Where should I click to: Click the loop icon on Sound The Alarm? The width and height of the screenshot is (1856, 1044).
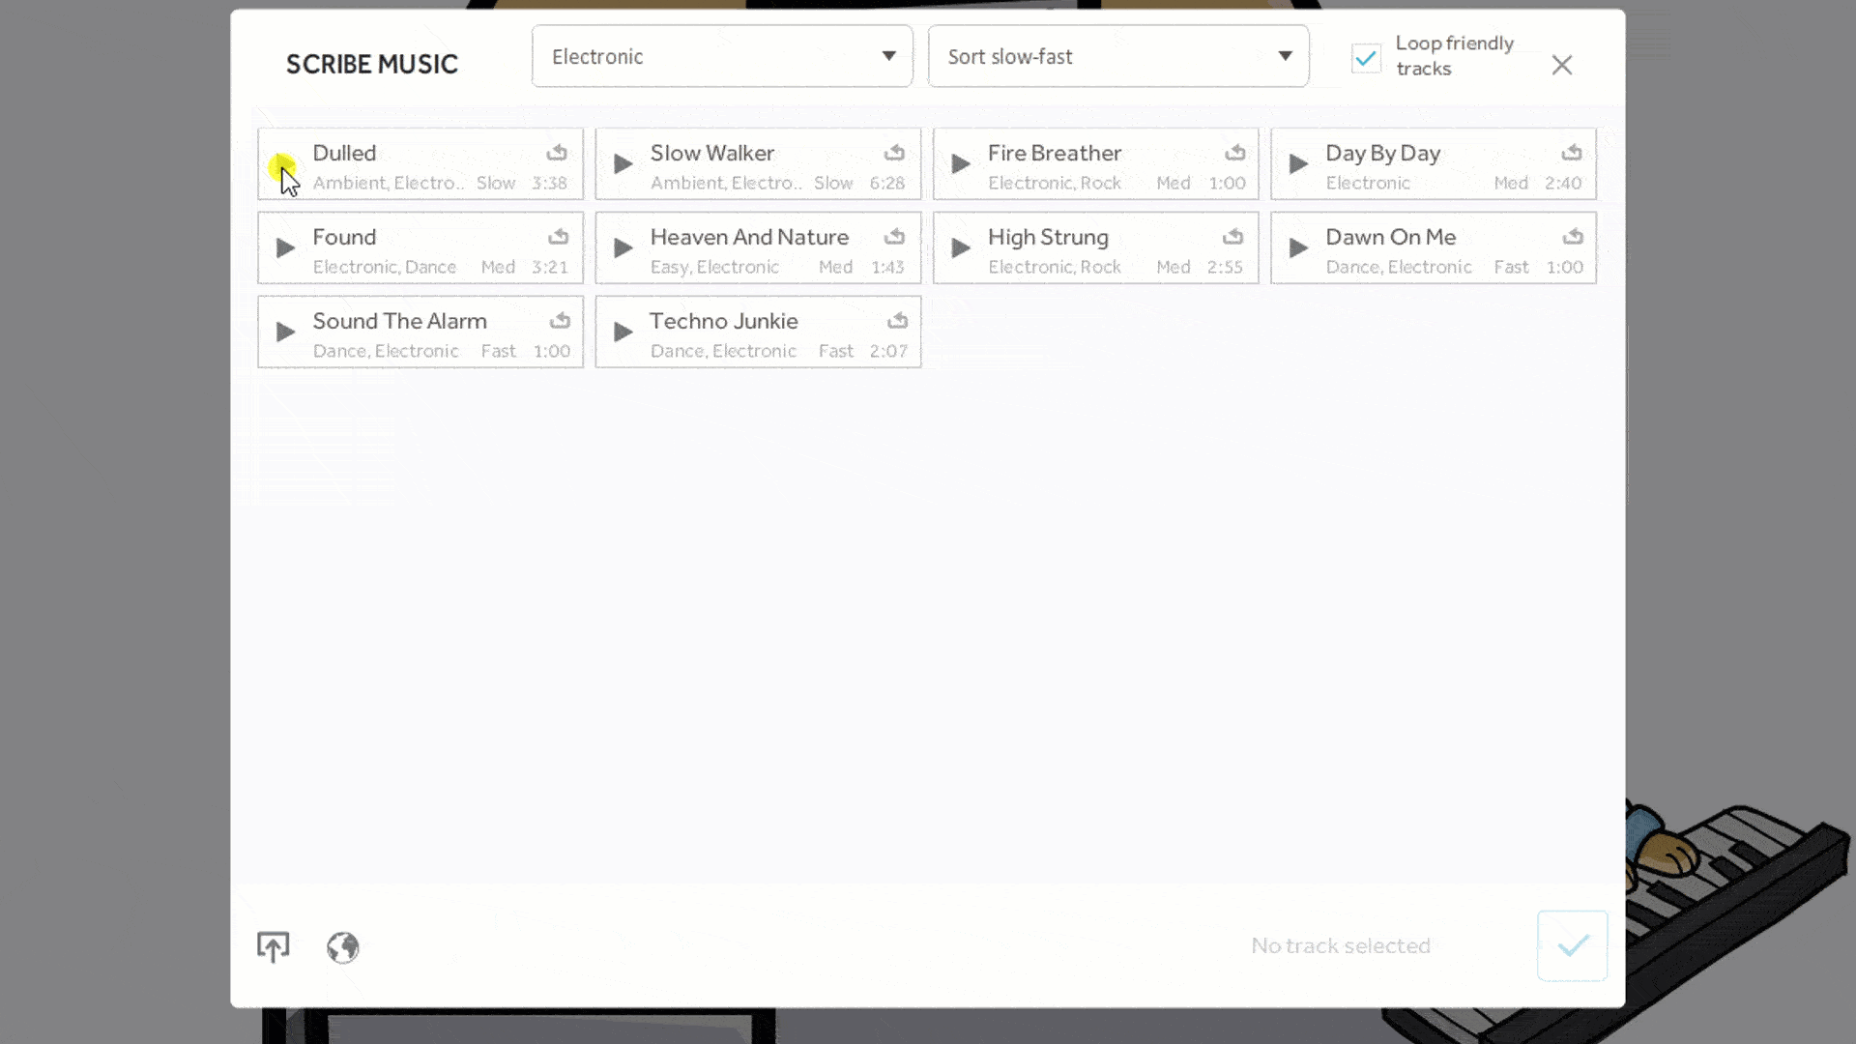click(560, 321)
